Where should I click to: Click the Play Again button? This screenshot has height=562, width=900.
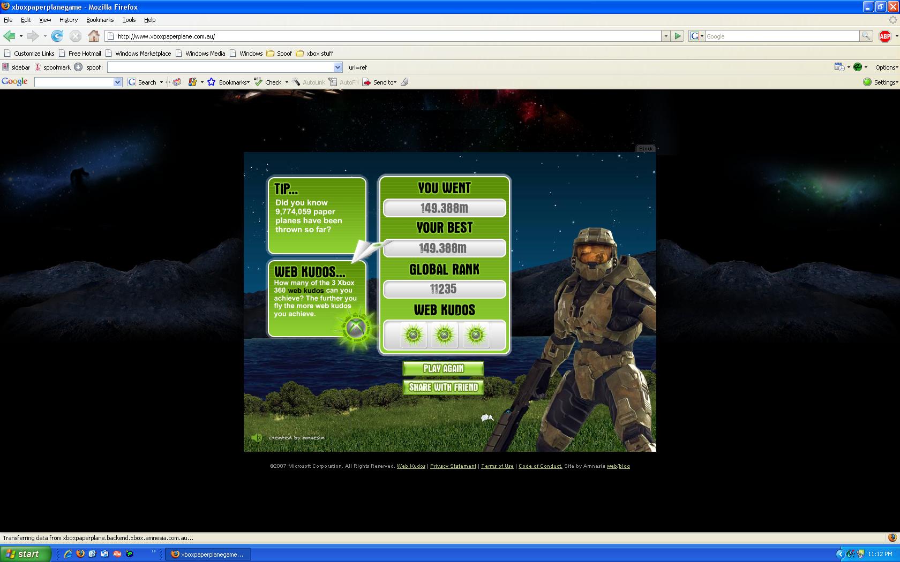point(443,368)
